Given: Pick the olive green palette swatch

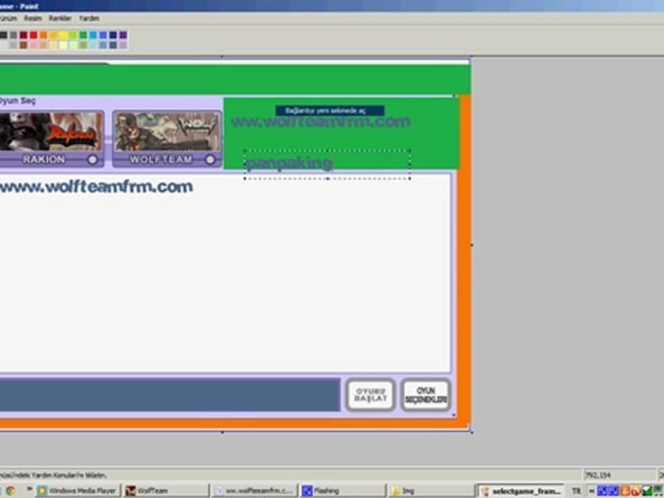Looking at the screenshot, I should 83,45.
